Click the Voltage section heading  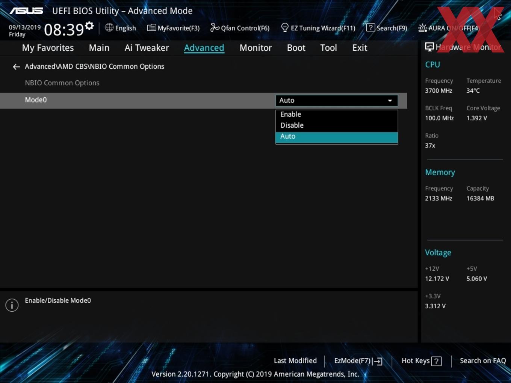(x=438, y=253)
